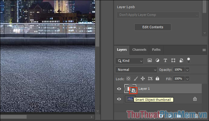Click the background layer thumbnail
Image resolution: width=209 pixels, height=121 pixels.
(x=129, y=99)
